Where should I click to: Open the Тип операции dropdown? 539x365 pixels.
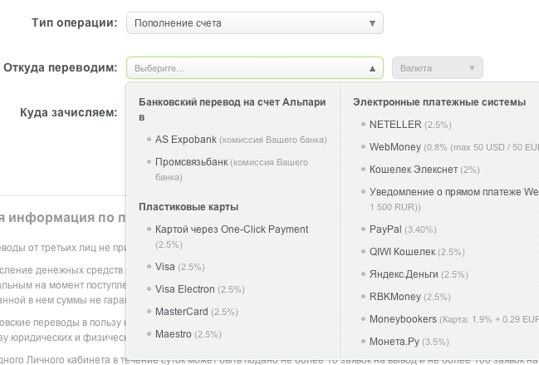pos(255,23)
